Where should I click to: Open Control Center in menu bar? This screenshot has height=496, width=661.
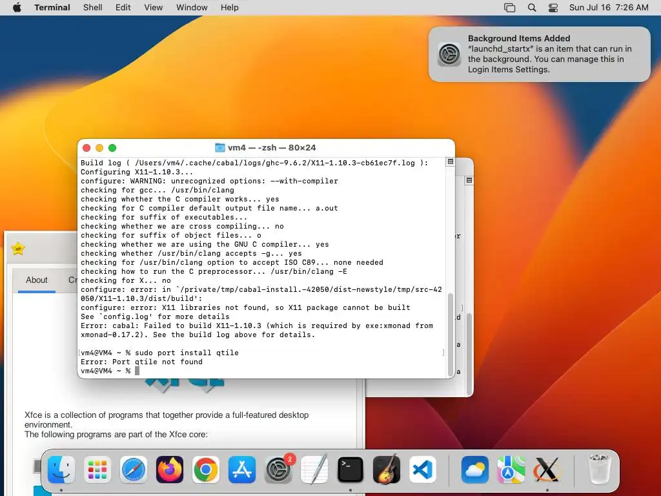click(x=553, y=8)
